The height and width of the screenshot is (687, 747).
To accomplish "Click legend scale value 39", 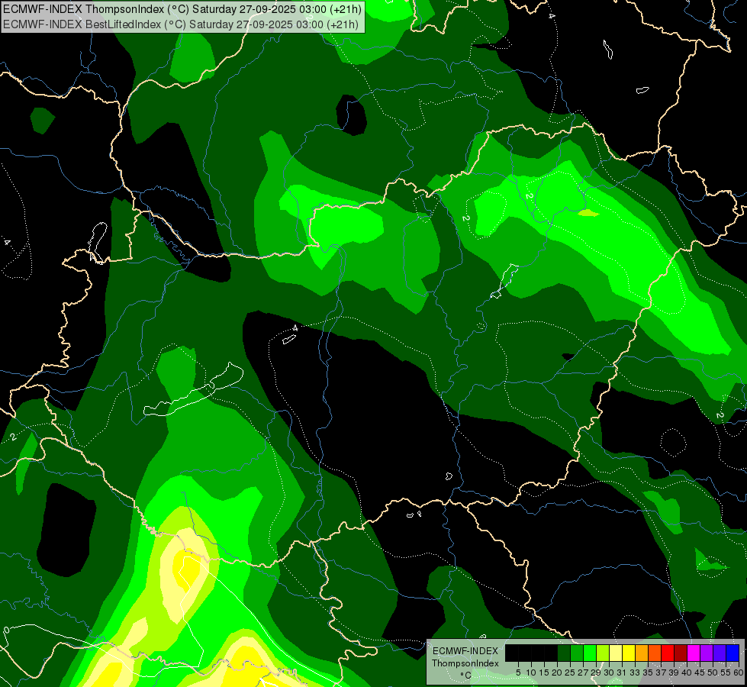I will [x=674, y=672].
